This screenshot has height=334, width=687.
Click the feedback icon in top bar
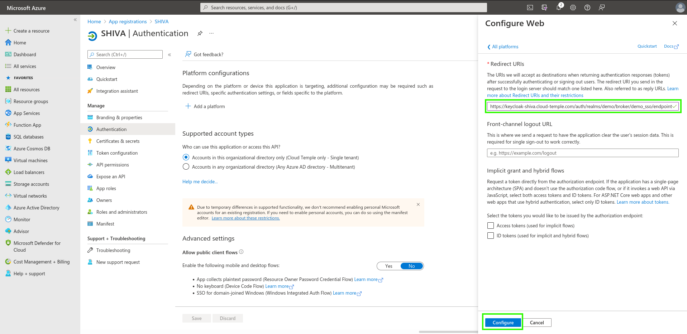[x=602, y=8]
